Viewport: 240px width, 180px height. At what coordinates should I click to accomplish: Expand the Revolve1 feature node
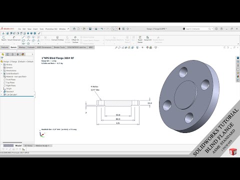coord(1,91)
